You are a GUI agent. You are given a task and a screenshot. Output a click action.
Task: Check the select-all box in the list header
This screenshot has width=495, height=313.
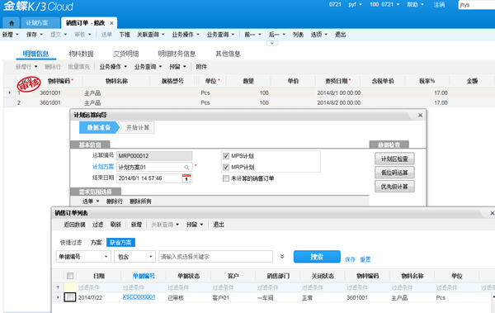click(70, 276)
